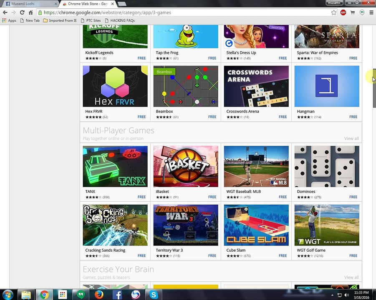This screenshot has height=300, width=376.
Task: Click the address bar URL field
Action: (x=184, y=12)
